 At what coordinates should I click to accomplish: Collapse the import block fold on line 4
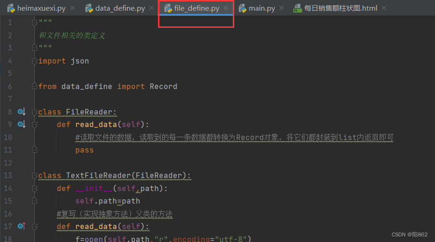34,61
